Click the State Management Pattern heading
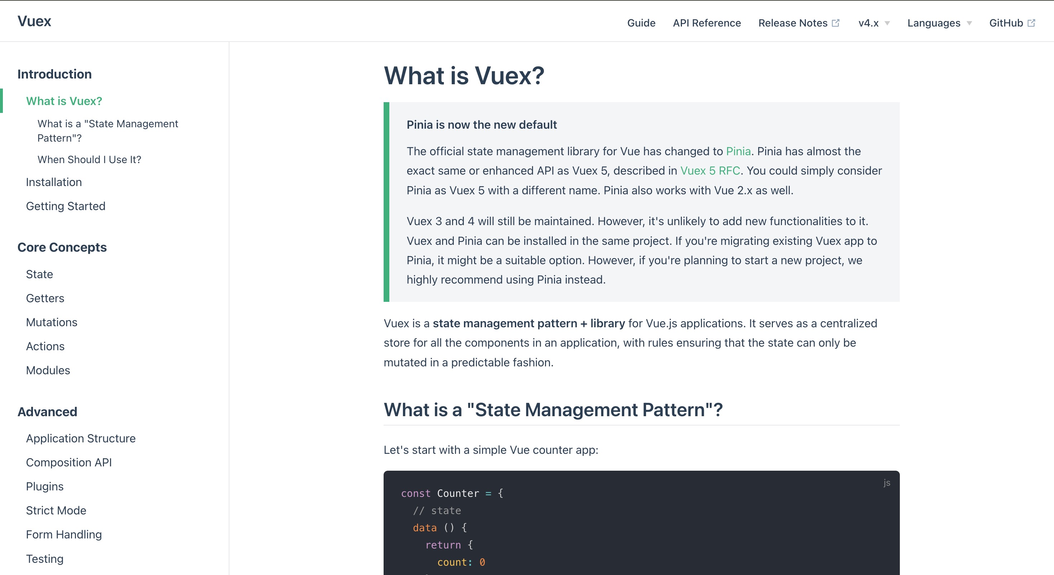The image size is (1054, 575). point(553,410)
